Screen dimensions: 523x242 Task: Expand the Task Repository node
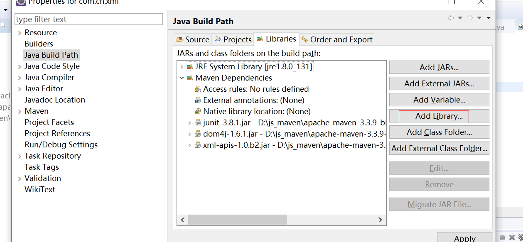(x=20, y=156)
